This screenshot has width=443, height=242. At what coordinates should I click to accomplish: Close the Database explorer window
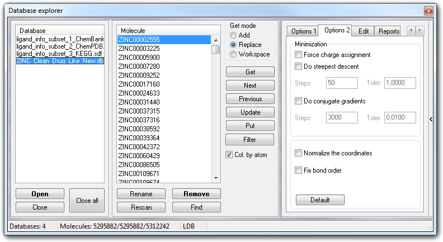point(428,11)
